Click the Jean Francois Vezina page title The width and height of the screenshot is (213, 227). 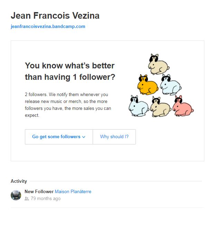55,16
